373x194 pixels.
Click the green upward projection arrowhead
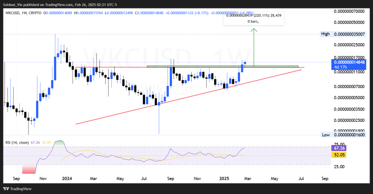coord(254,30)
